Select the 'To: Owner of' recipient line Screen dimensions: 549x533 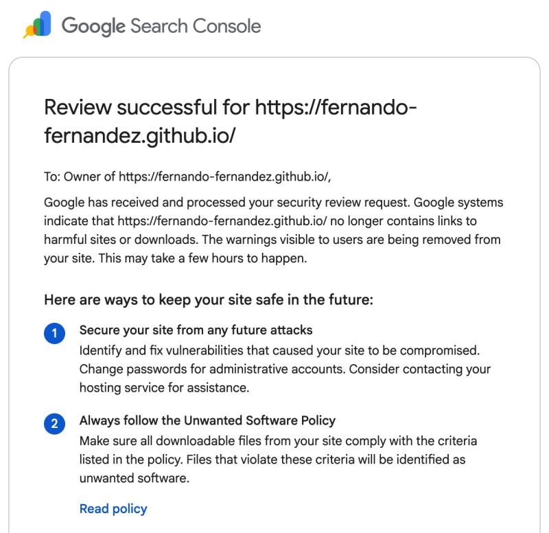pyautogui.click(x=187, y=177)
